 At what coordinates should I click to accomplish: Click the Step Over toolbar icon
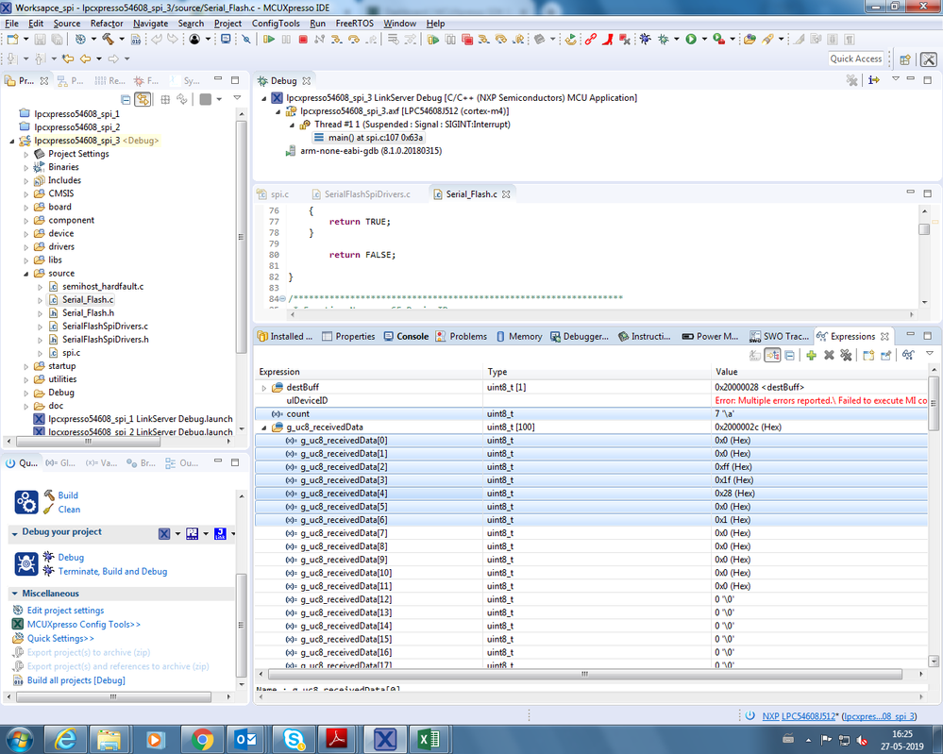click(354, 39)
